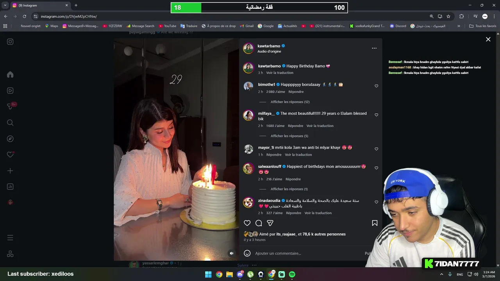Viewport: 500px width, 281px height.
Task: Reload the page
Action: tap(24, 16)
